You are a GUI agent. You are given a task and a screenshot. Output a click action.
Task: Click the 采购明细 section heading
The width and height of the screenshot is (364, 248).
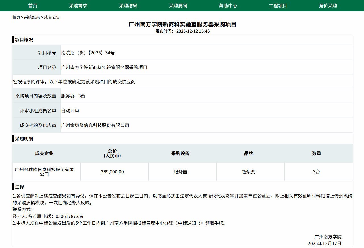tap(24, 139)
